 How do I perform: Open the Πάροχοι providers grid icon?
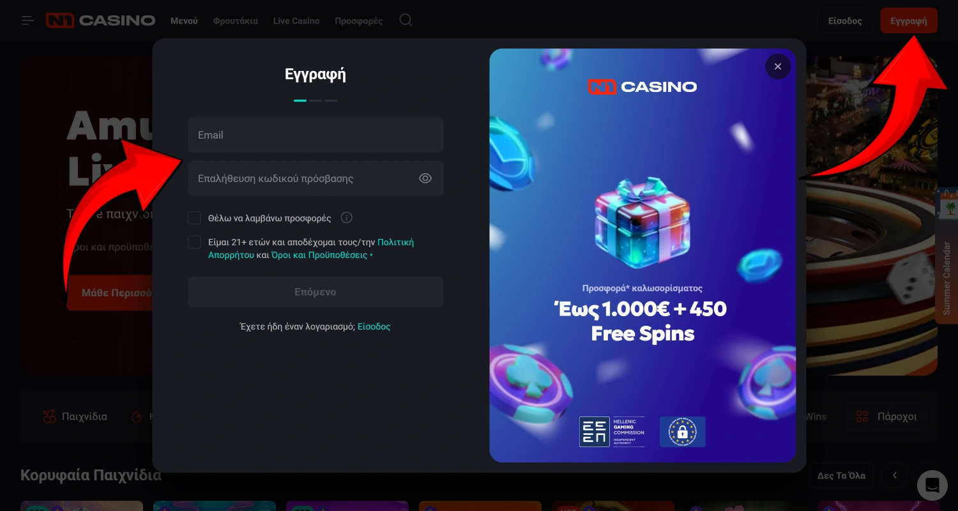862,416
